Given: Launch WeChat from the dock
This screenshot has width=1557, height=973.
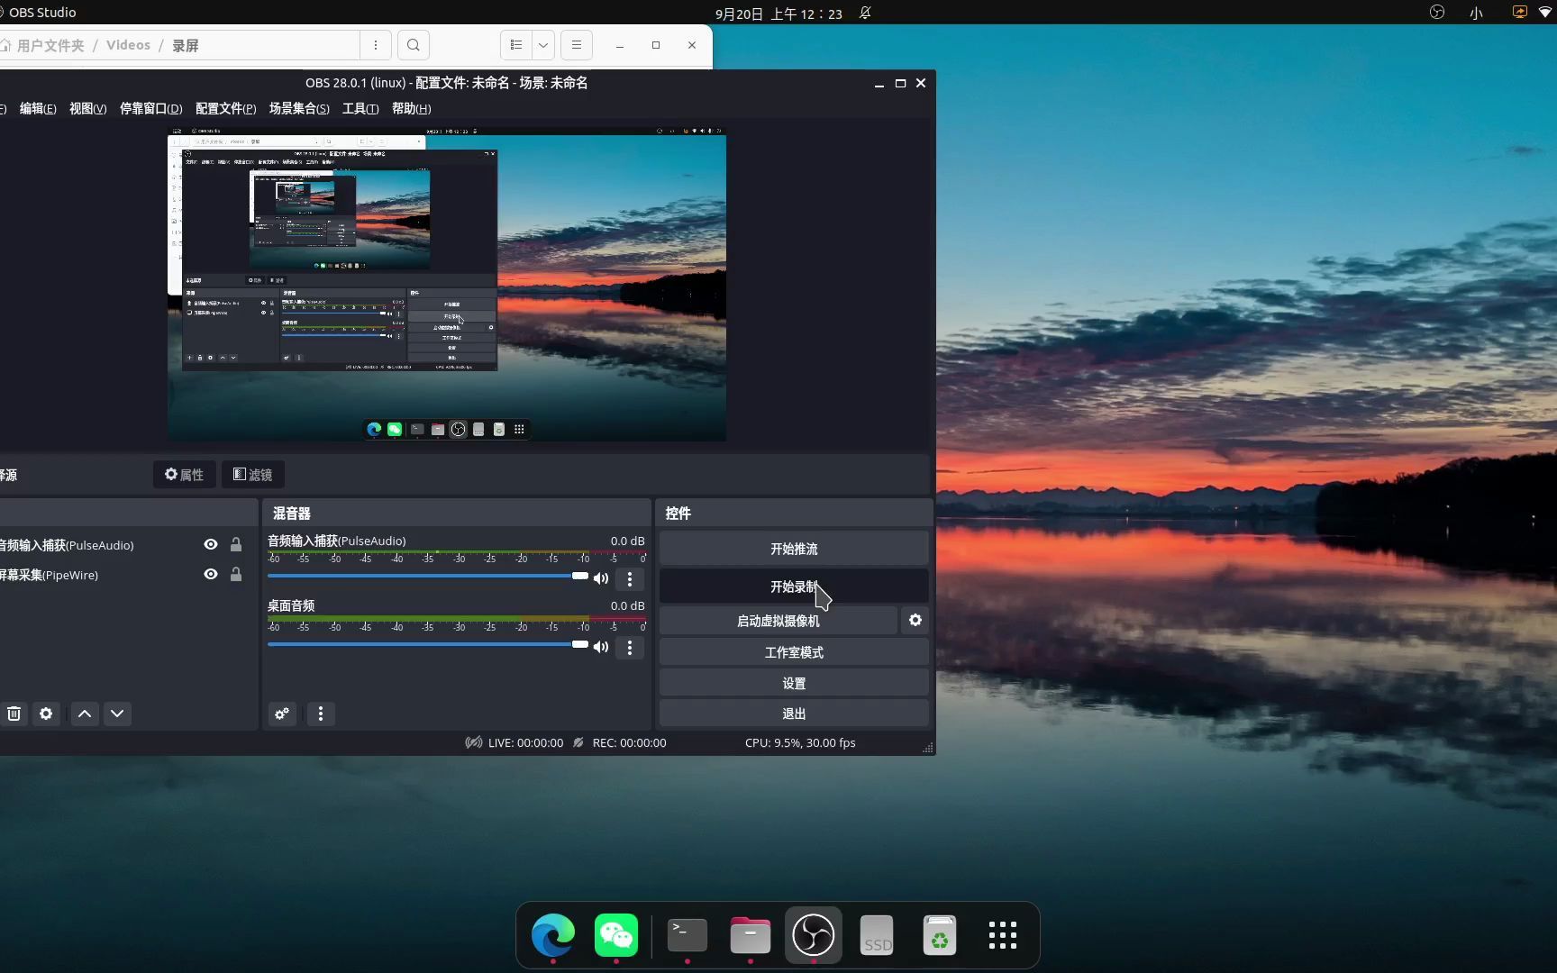Looking at the screenshot, I should point(616,935).
